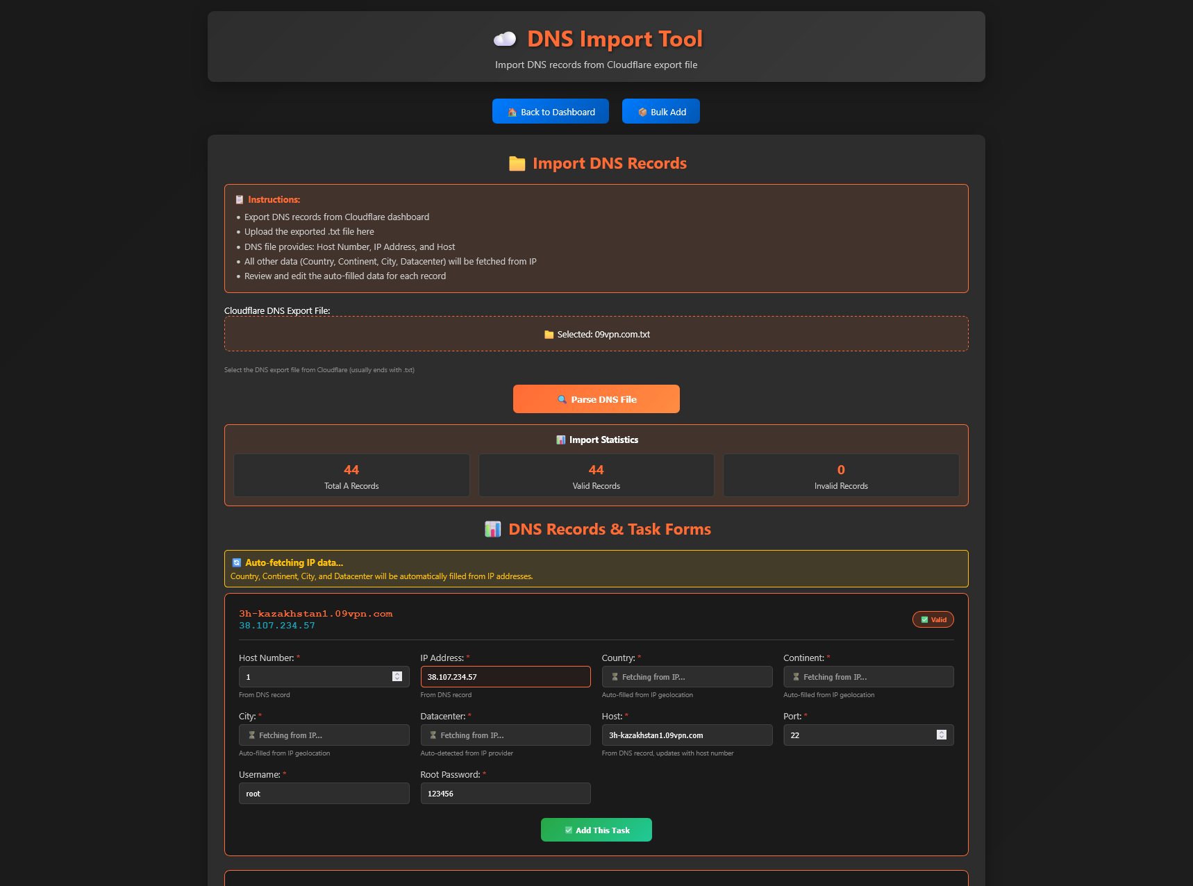Click the magnifier icon in Parse DNS File
1193x886 pixels.
coord(562,400)
